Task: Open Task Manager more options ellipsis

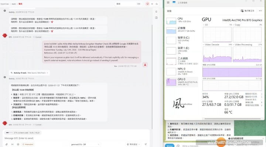Action: coord(260,11)
